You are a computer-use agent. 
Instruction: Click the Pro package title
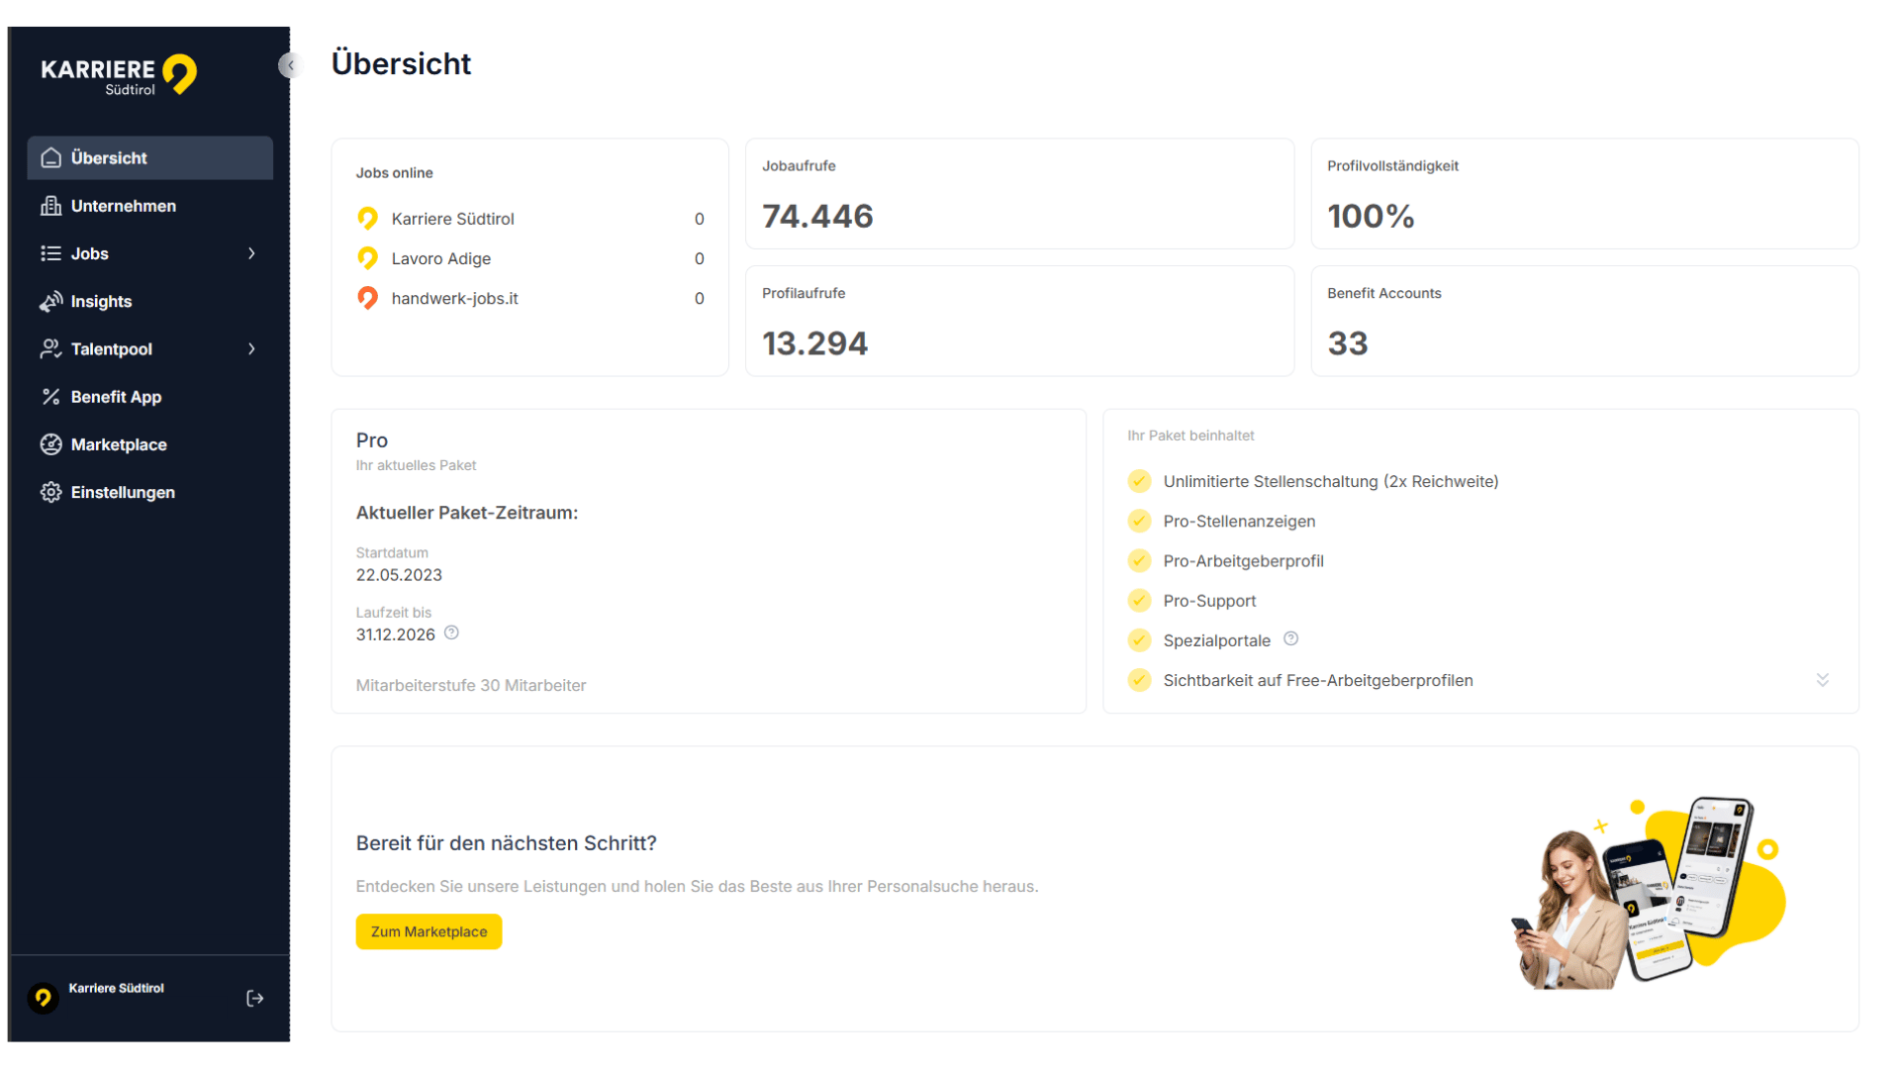point(372,440)
